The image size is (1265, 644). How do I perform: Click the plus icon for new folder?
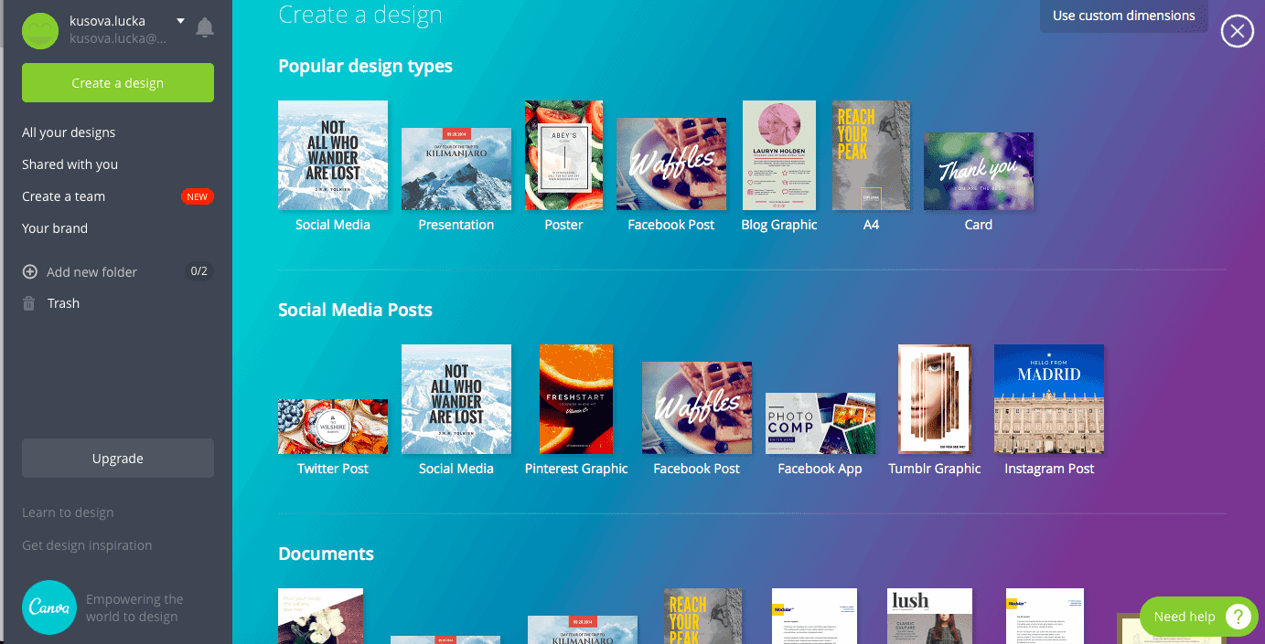point(30,272)
